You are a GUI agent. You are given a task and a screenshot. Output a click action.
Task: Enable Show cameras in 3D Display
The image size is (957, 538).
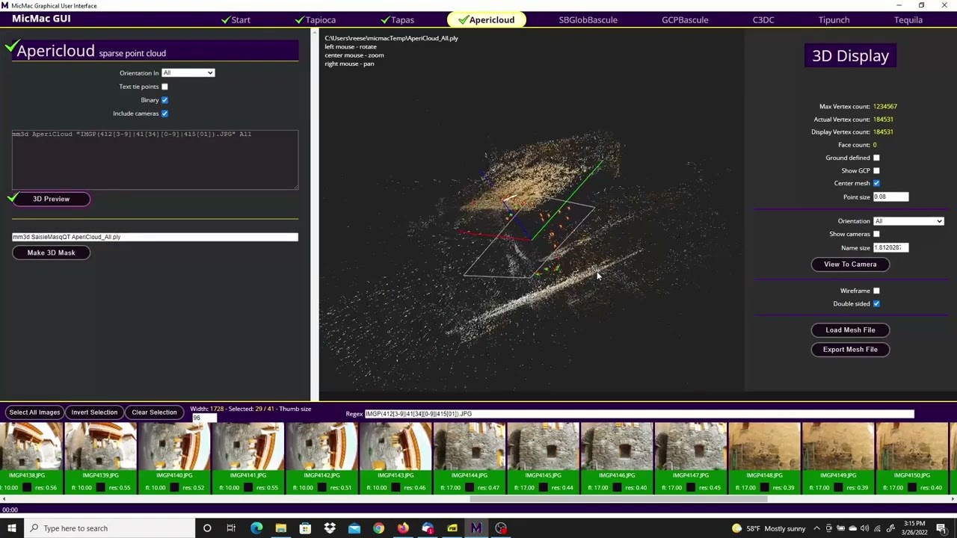[876, 234]
